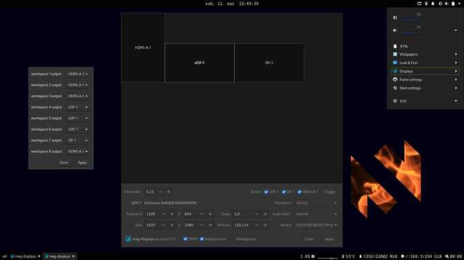Open the Panel settings submenu
464x260 pixels.
point(425,80)
